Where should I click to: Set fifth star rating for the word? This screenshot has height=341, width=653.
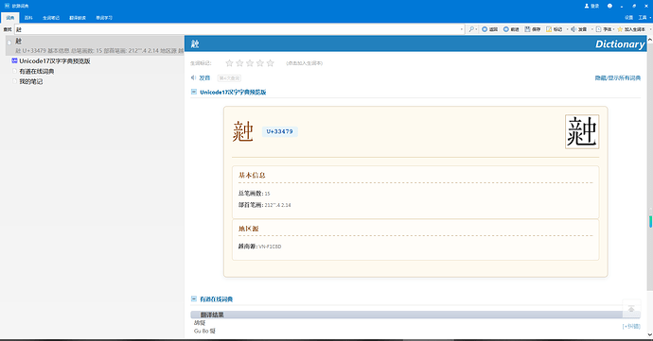(271, 63)
